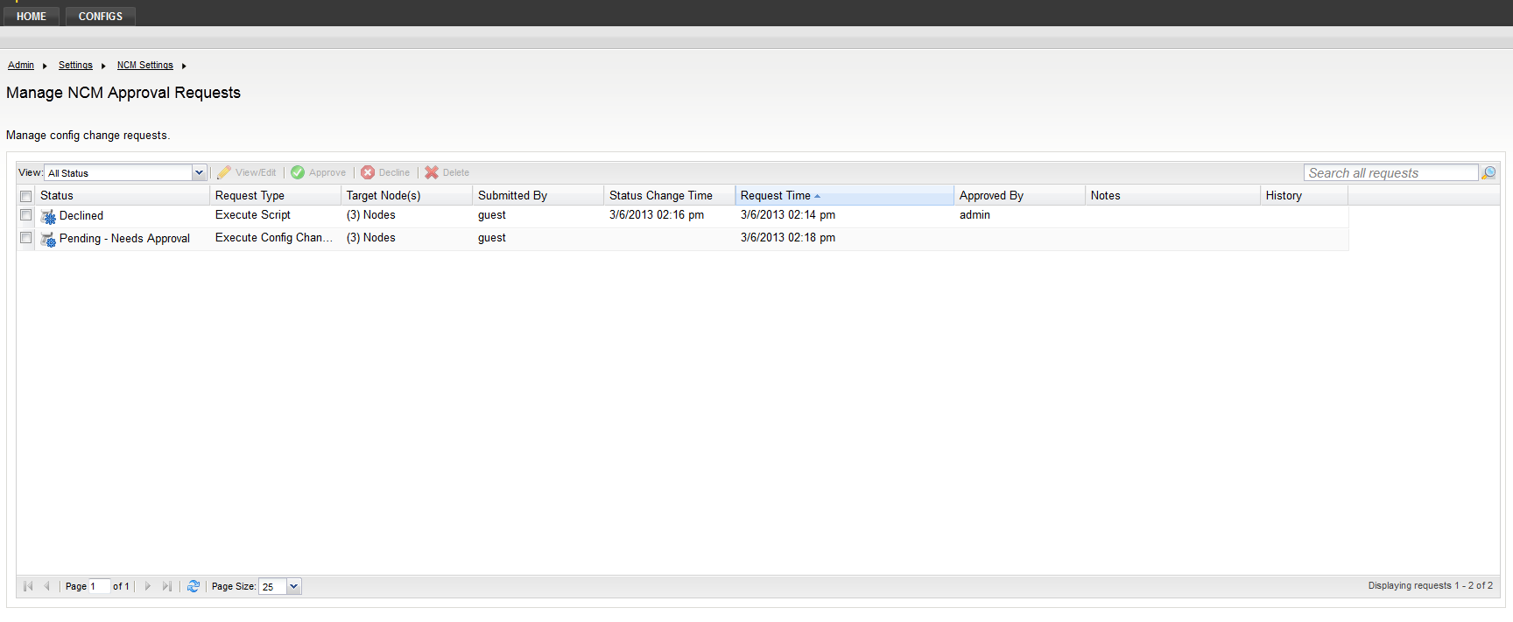The height and width of the screenshot is (622, 1513).
Task: Open the HOME tab
Action: click(x=32, y=16)
